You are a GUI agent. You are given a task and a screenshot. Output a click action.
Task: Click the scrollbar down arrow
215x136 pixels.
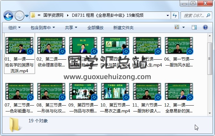(210, 113)
